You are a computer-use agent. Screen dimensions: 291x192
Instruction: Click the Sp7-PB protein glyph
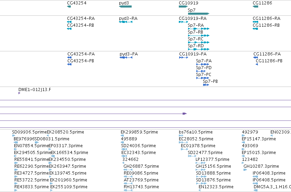click(206, 85)
